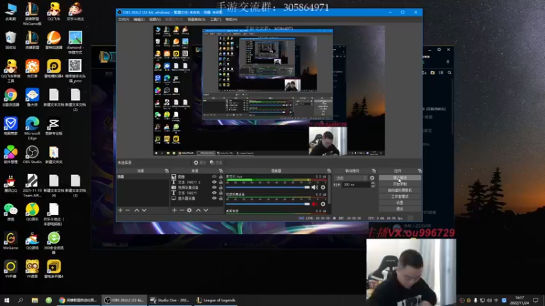Move selected source up with arrow icon

(x=199, y=210)
